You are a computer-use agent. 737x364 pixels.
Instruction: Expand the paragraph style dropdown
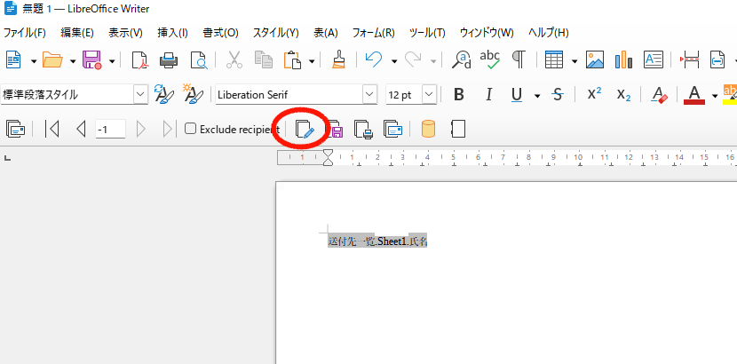point(140,95)
